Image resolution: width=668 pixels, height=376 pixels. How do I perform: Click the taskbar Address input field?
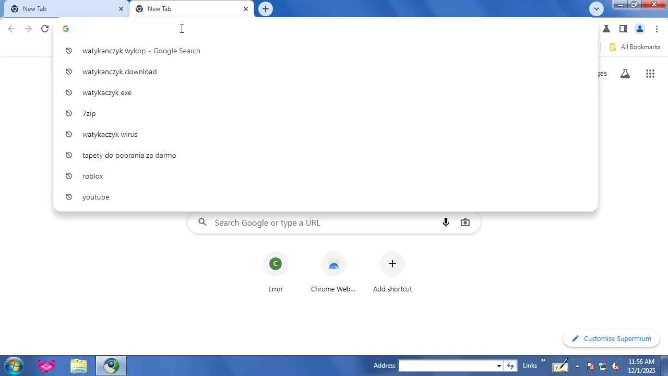(447, 366)
